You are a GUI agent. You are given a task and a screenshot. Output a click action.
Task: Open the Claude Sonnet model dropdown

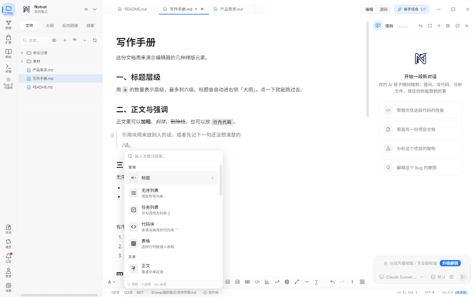click(x=401, y=277)
